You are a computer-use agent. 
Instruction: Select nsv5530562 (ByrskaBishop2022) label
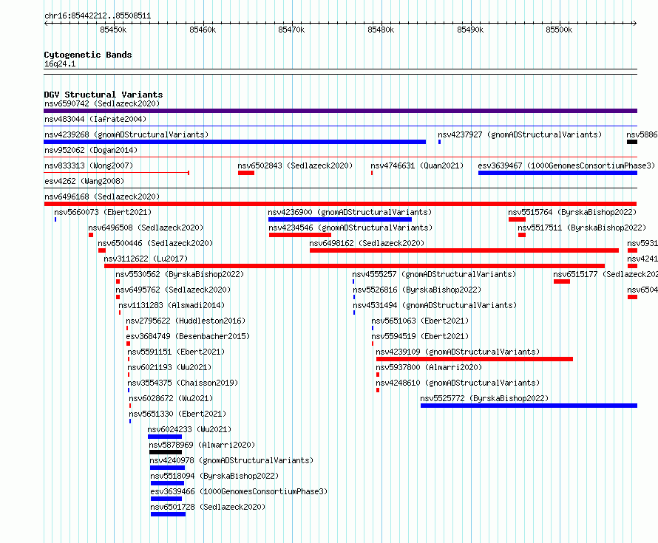[x=180, y=274]
